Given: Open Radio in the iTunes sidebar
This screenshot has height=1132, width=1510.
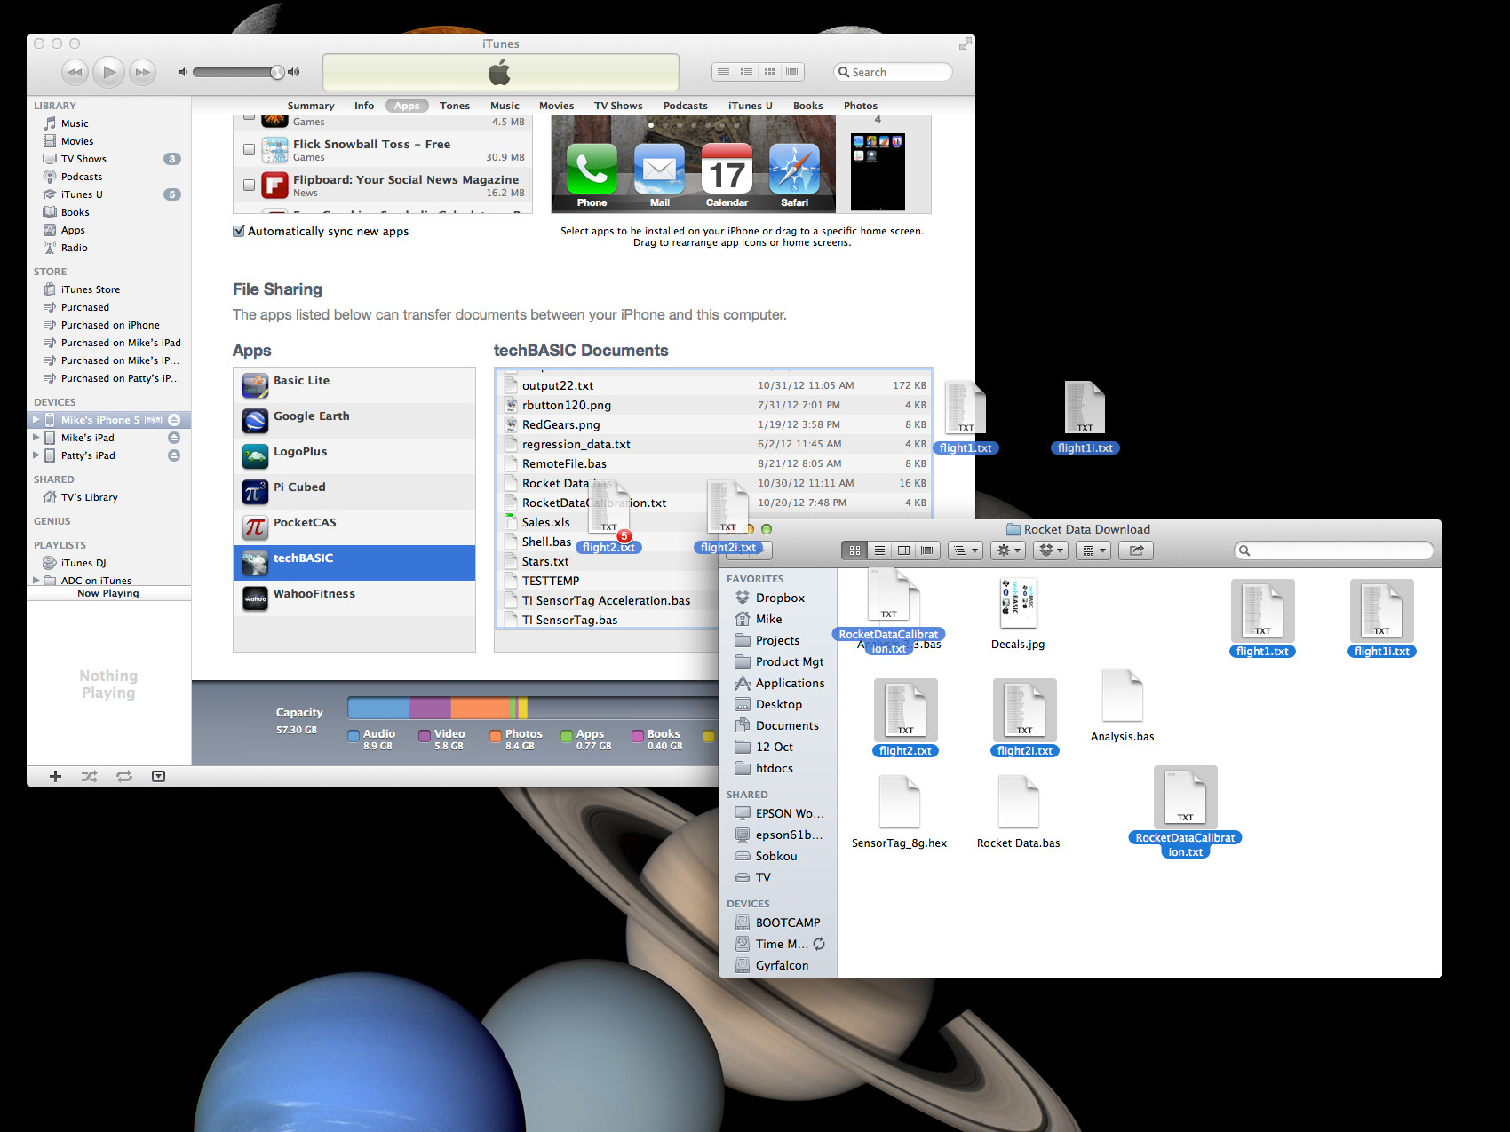Looking at the screenshot, I should pyautogui.click(x=75, y=248).
